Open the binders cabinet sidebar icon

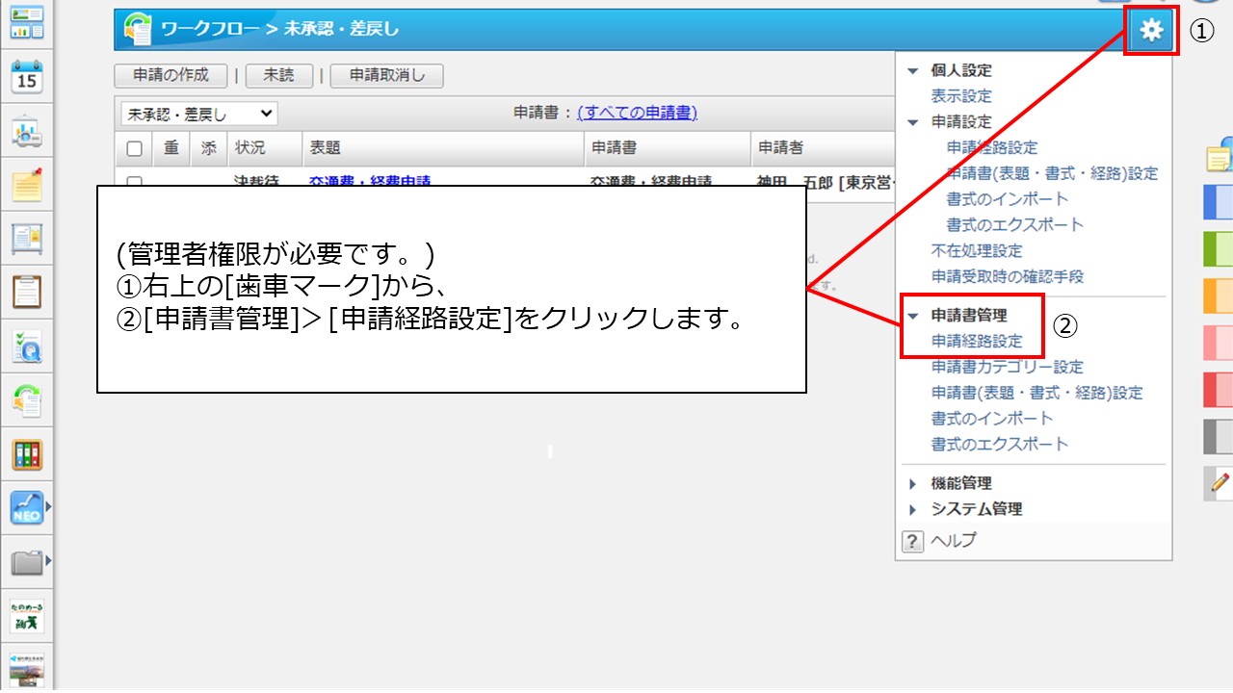(27, 454)
